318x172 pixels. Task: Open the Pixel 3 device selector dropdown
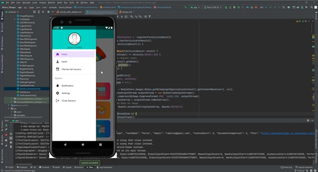click(212, 7)
